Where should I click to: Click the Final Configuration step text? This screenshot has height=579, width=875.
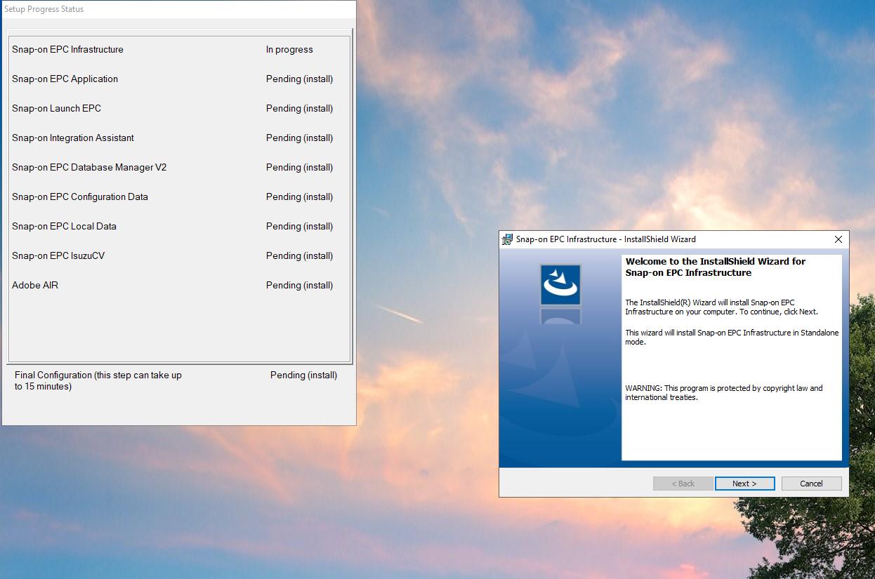click(x=98, y=381)
